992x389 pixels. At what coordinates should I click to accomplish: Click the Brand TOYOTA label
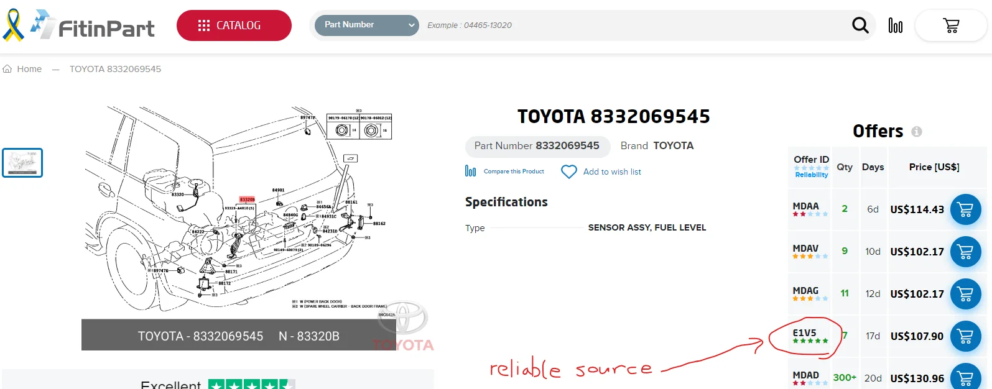coord(657,145)
